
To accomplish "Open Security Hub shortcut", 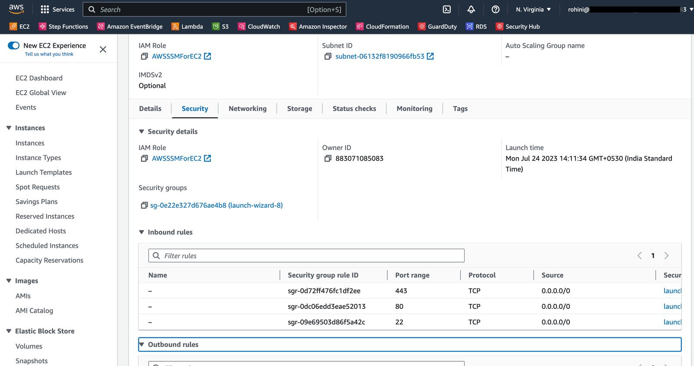I will pyautogui.click(x=517, y=26).
